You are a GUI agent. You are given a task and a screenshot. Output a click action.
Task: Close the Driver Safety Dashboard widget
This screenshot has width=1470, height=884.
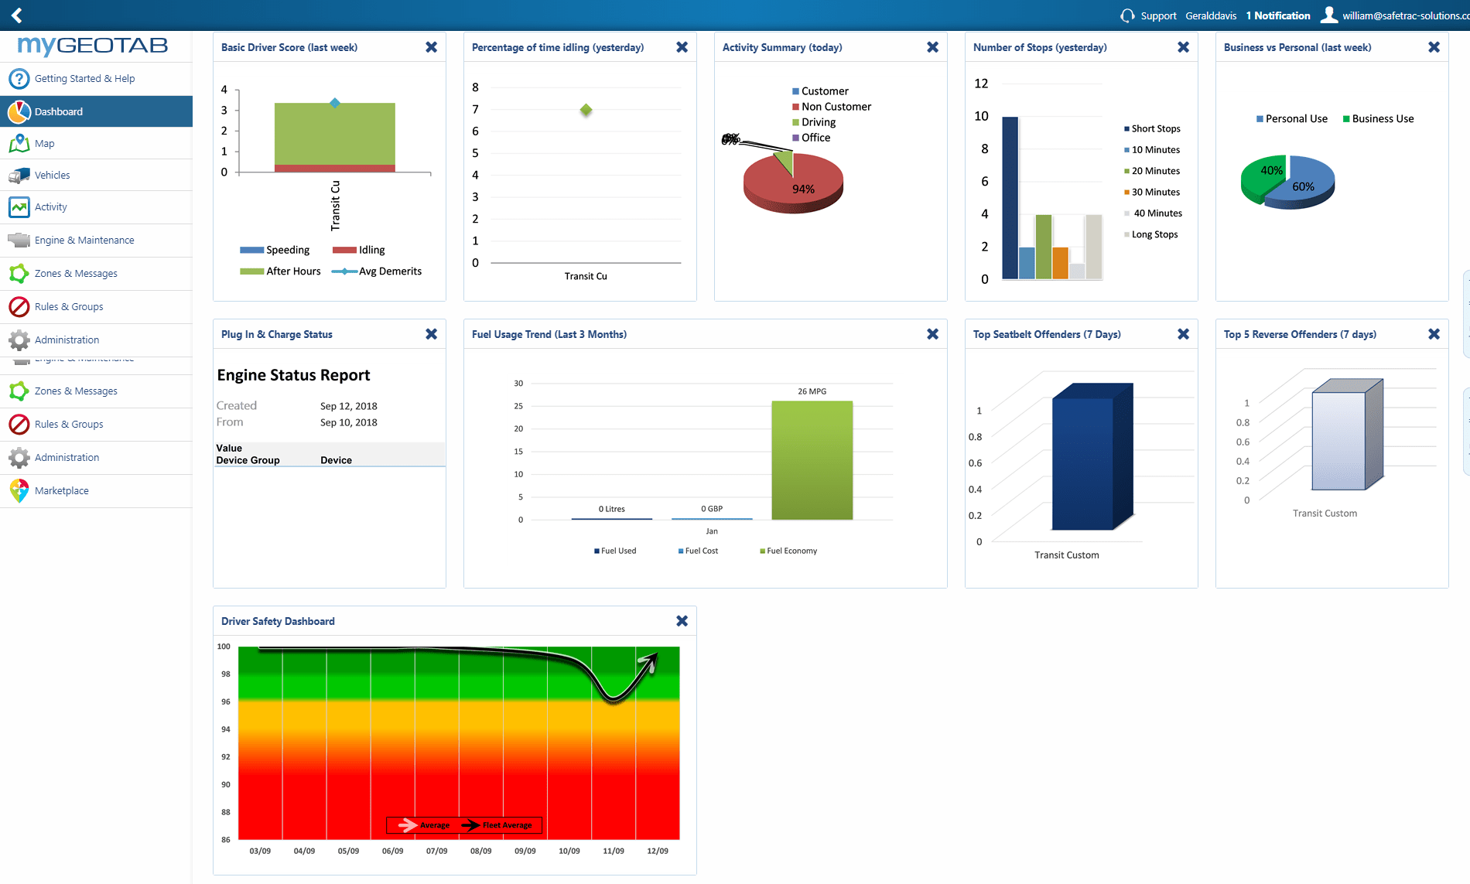click(682, 621)
